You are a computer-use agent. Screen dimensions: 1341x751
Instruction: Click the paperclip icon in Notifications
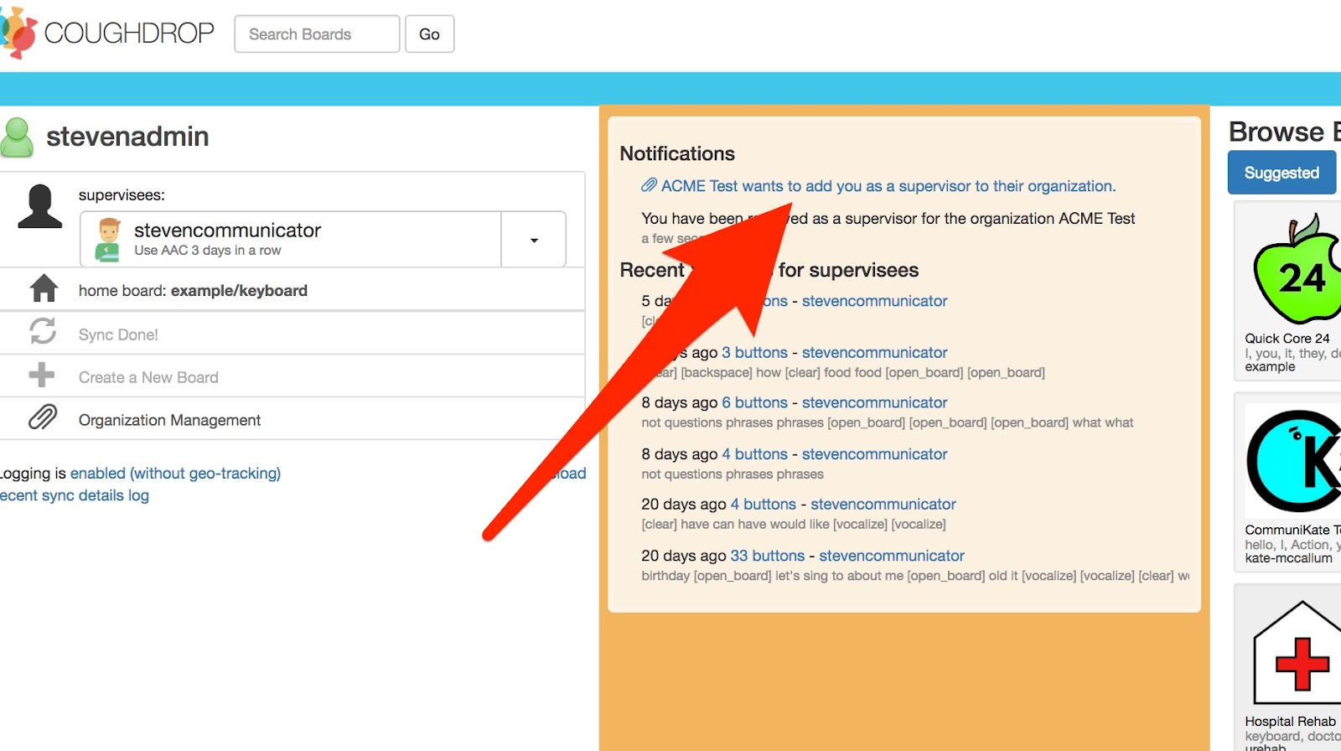pos(650,185)
